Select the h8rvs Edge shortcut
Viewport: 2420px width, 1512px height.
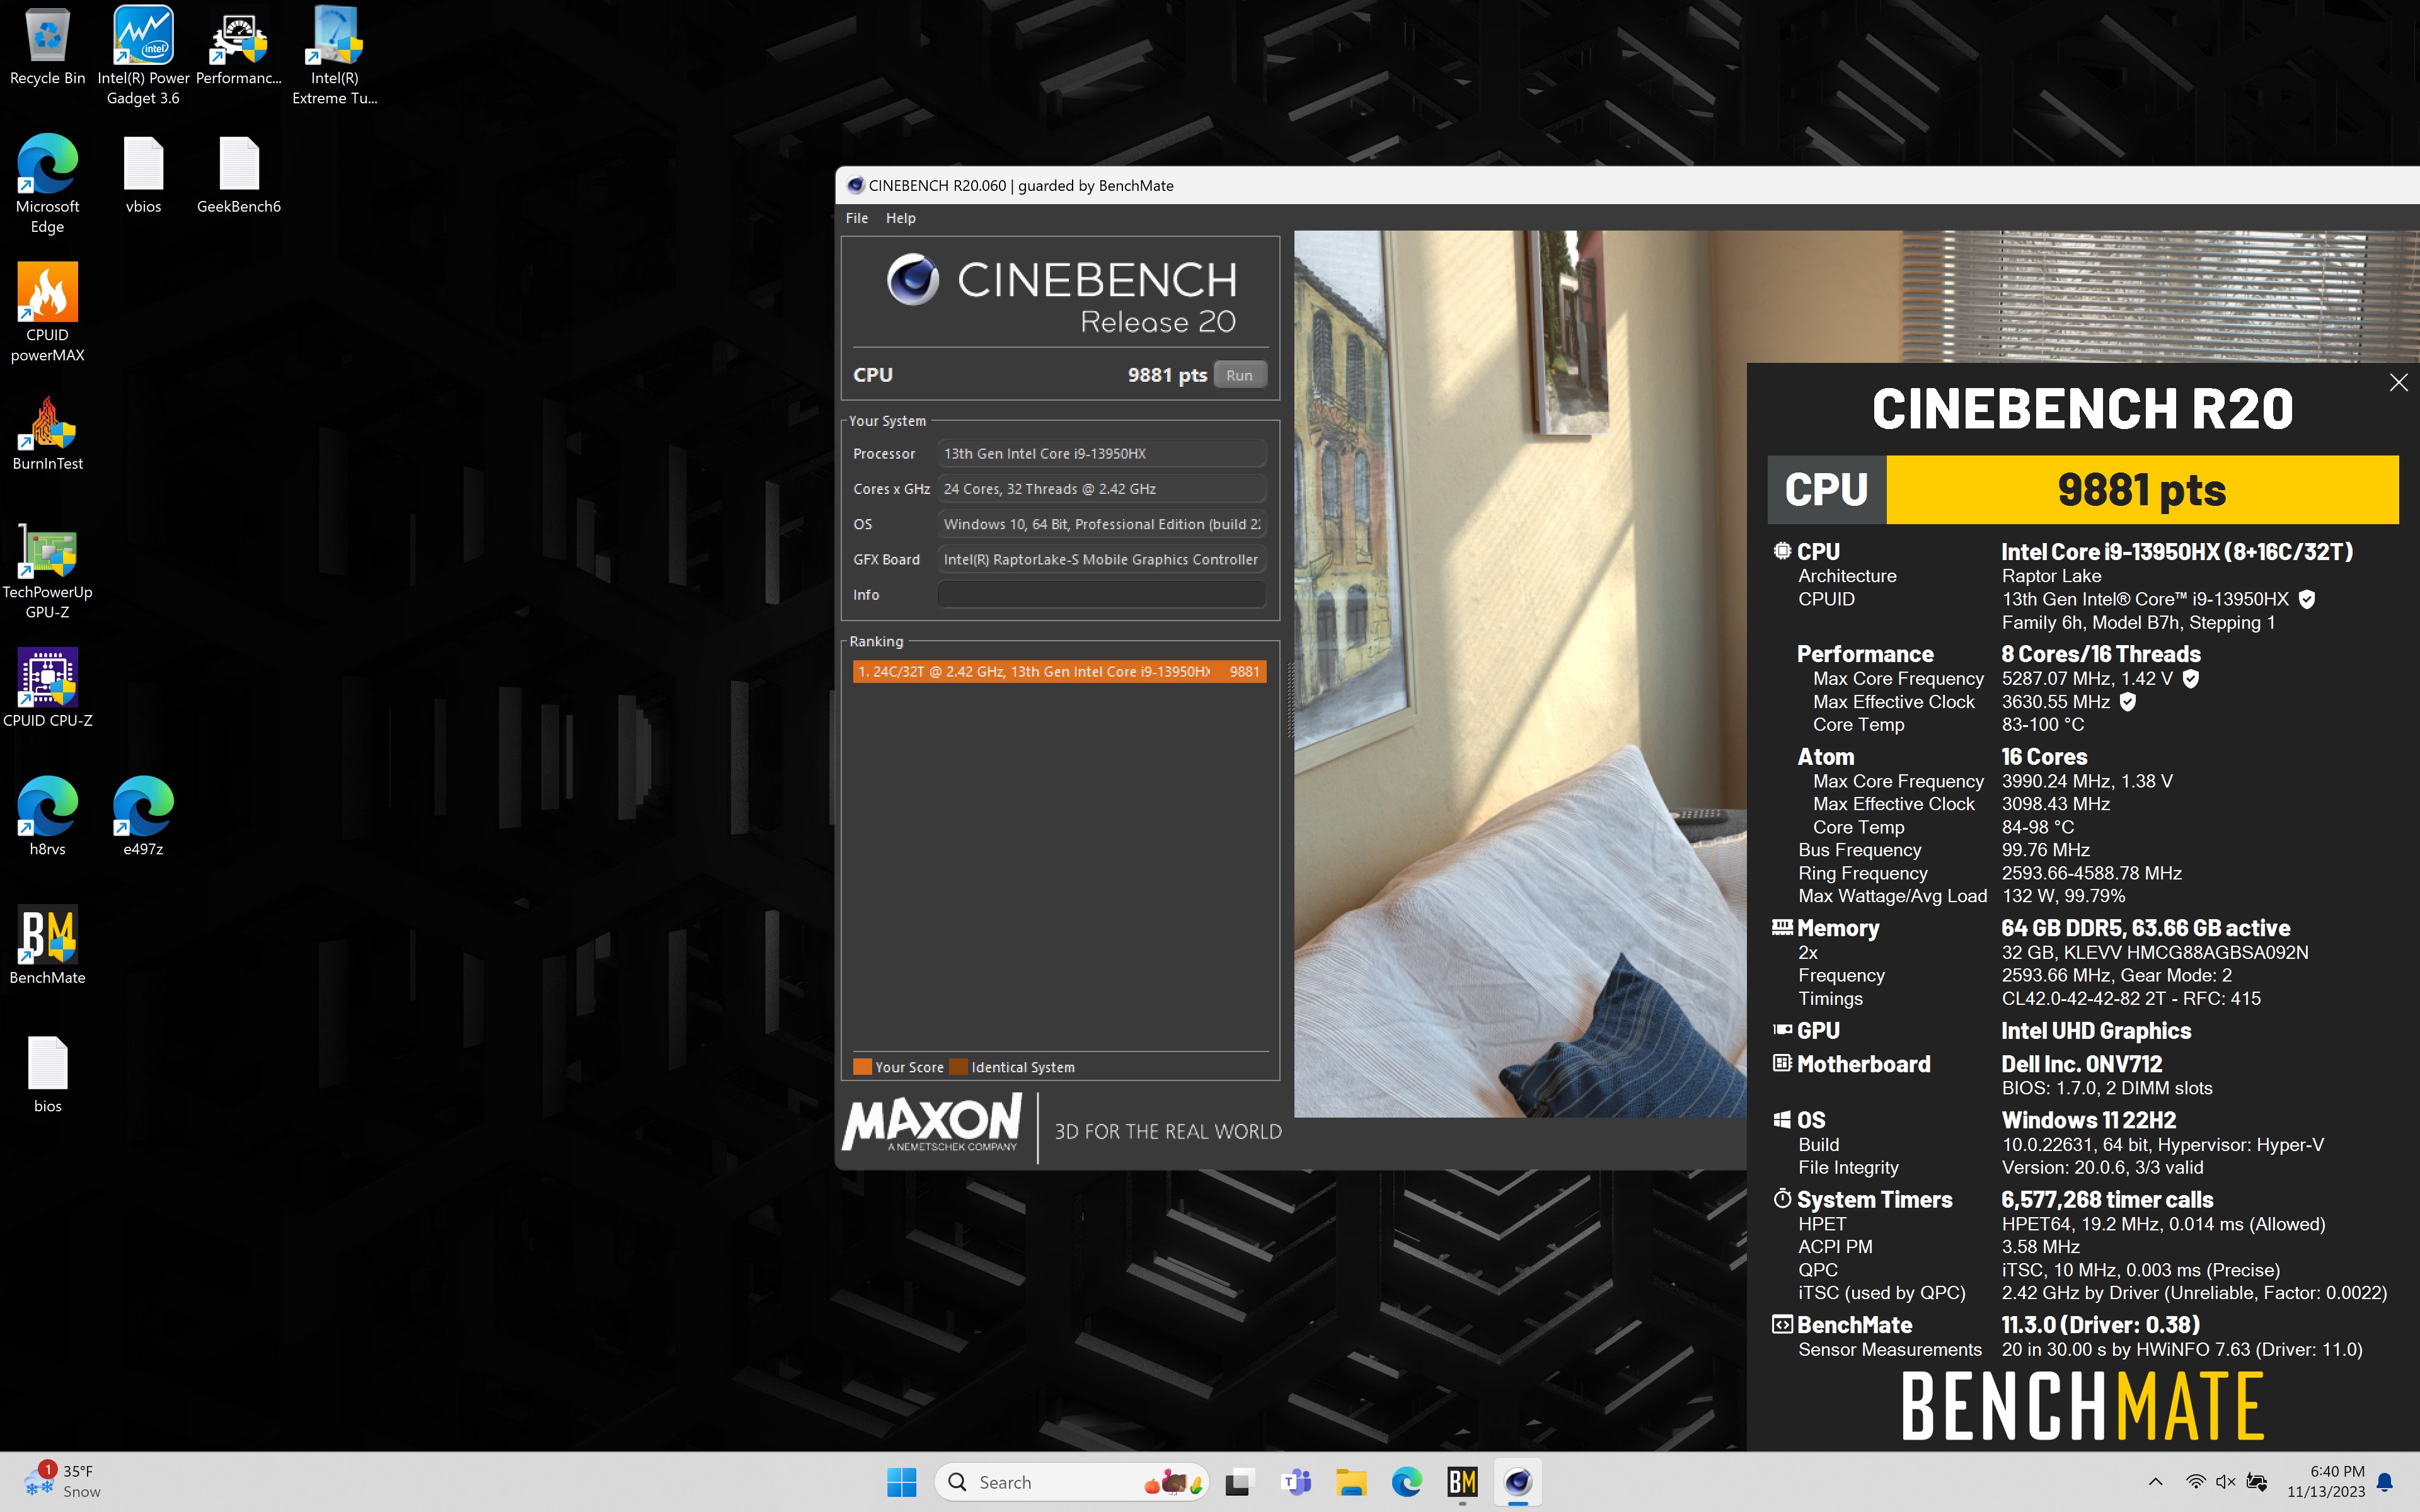click(47, 816)
